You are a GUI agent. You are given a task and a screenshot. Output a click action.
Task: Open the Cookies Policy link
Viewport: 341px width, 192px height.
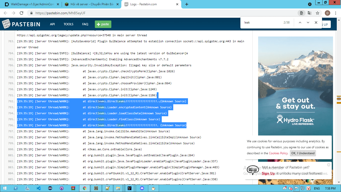[278, 153]
